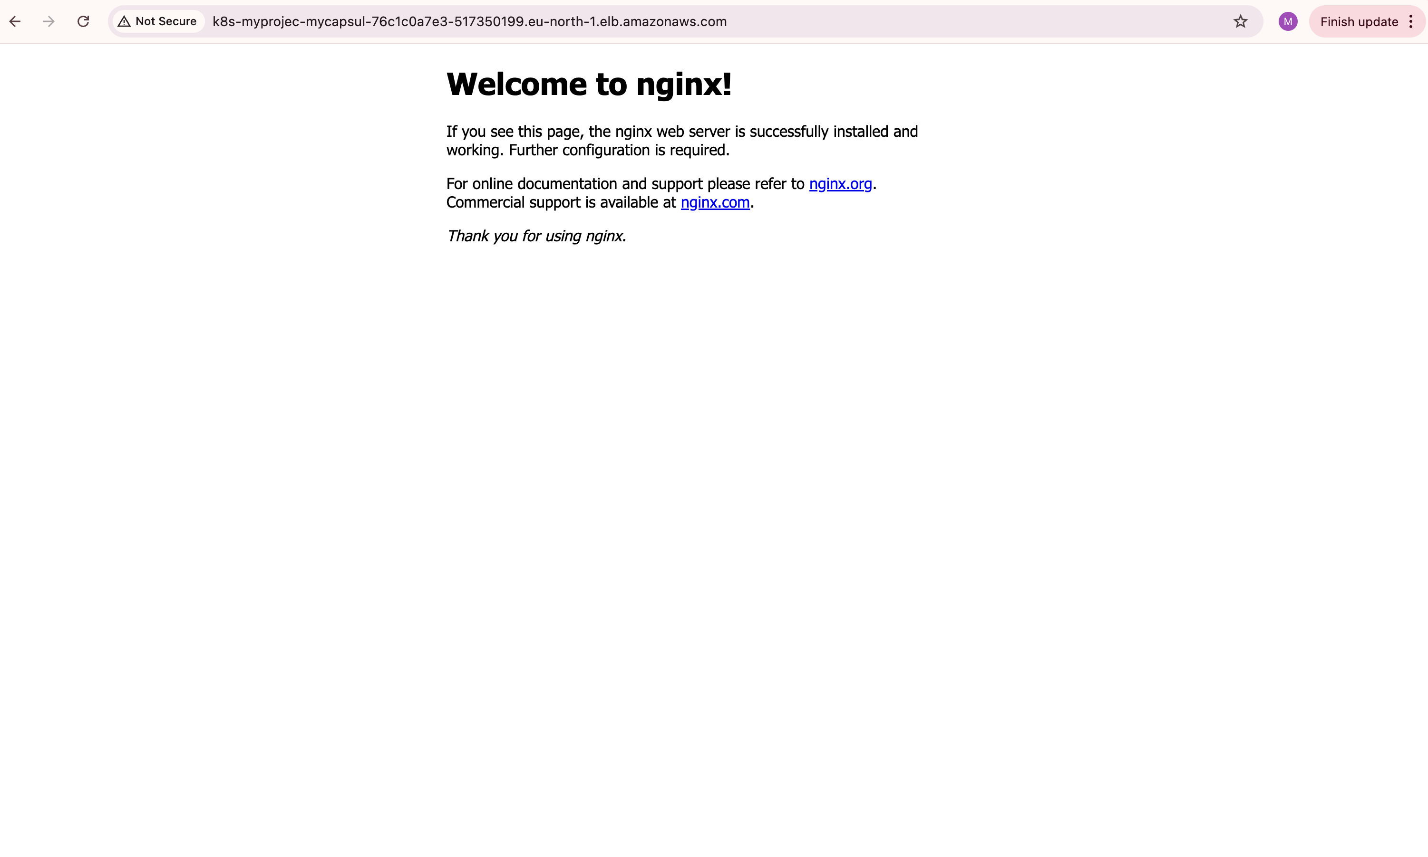
Task: Open the profile avatar M
Action: click(x=1288, y=21)
